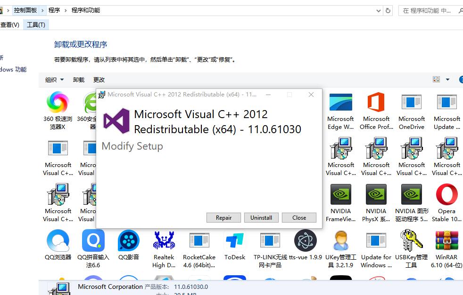The image size is (463, 295).
Task: Open the 组织 dropdown menu
Action: (x=54, y=80)
